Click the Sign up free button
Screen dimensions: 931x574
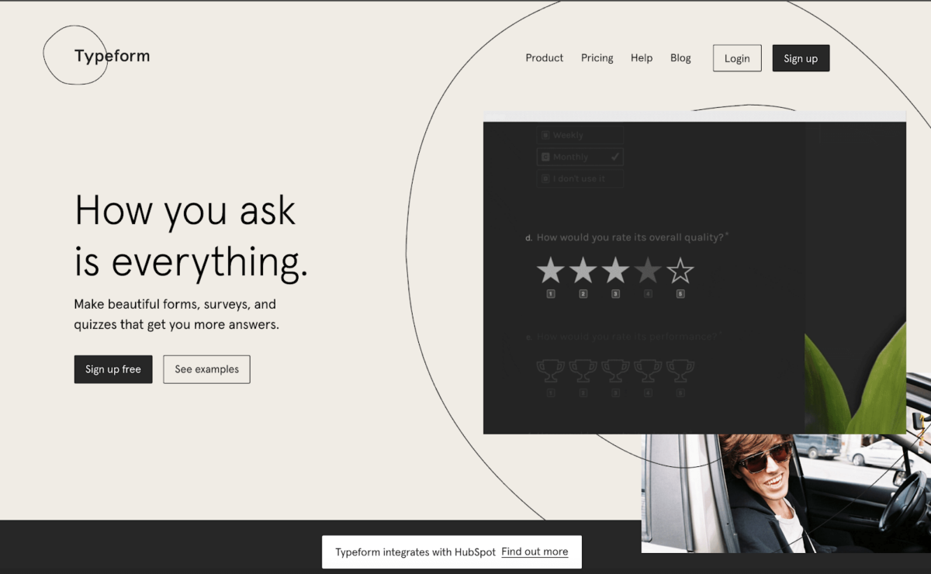[x=113, y=369]
